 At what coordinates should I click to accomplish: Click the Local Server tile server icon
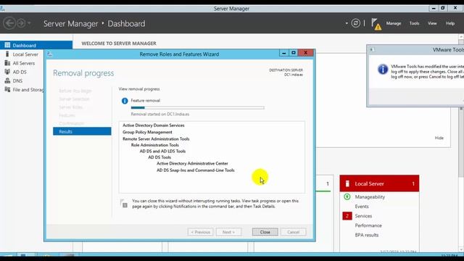pos(347,183)
